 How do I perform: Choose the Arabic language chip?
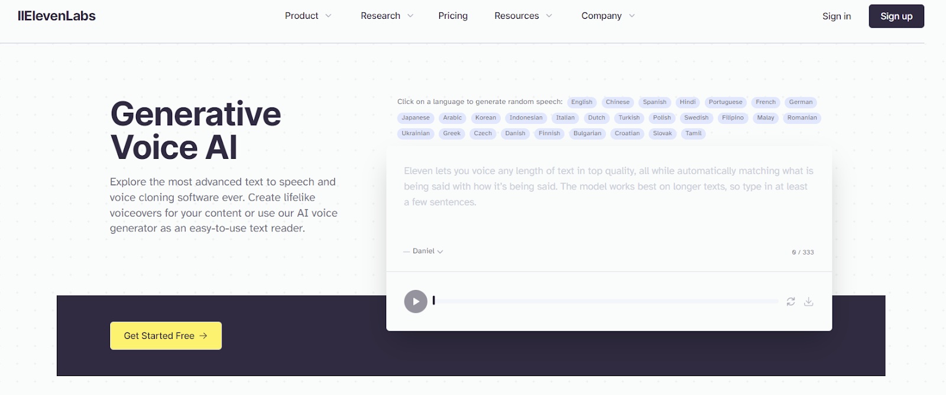pyautogui.click(x=452, y=117)
